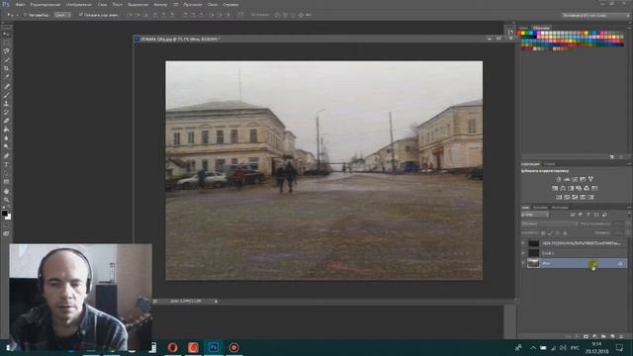Pick the first red swatch in Образцы
The width and height of the screenshot is (633, 356).
click(x=519, y=34)
